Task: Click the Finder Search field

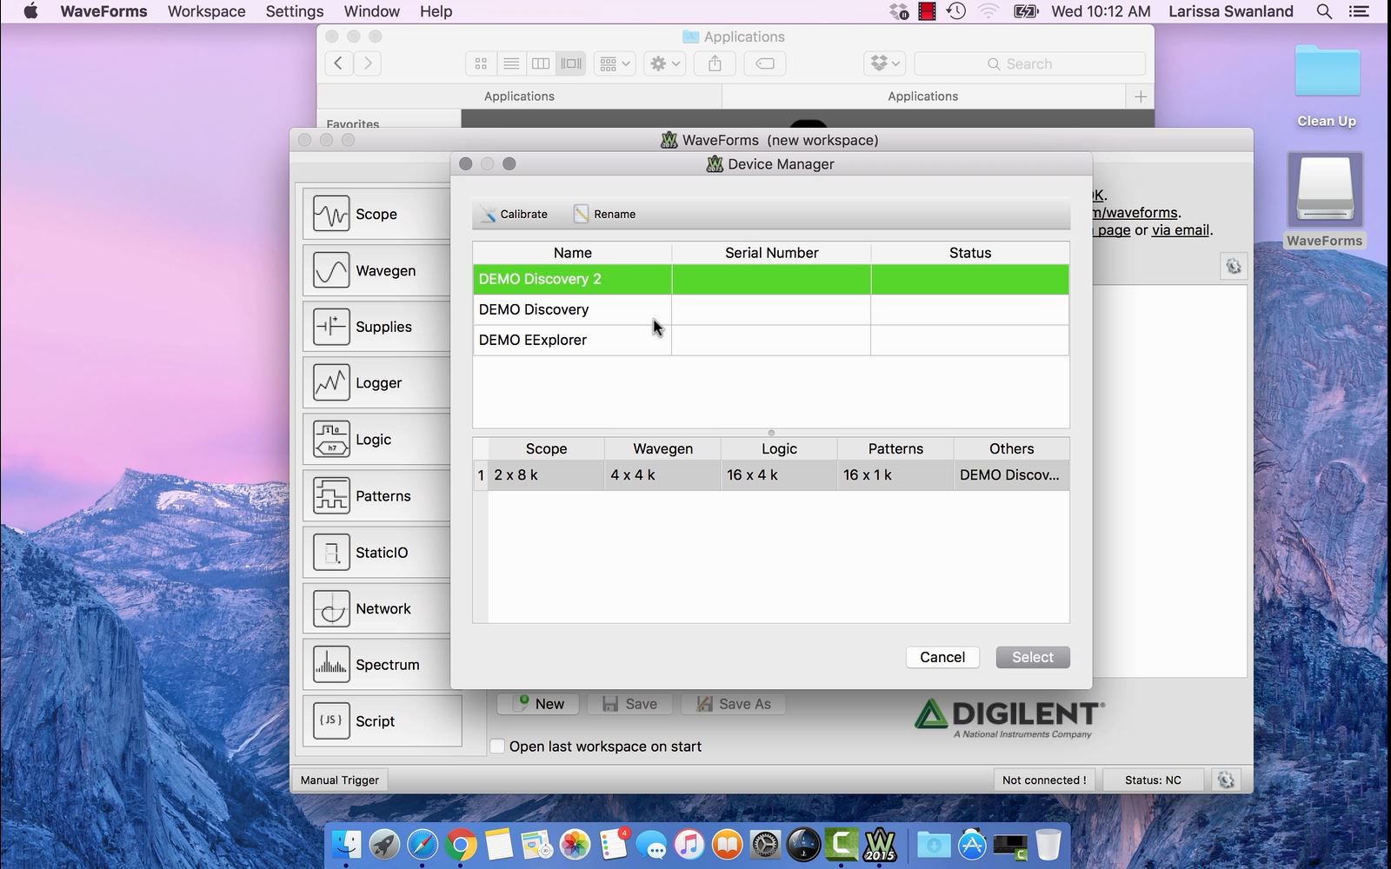Action: pyautogui.click(x=1029, y=63)
